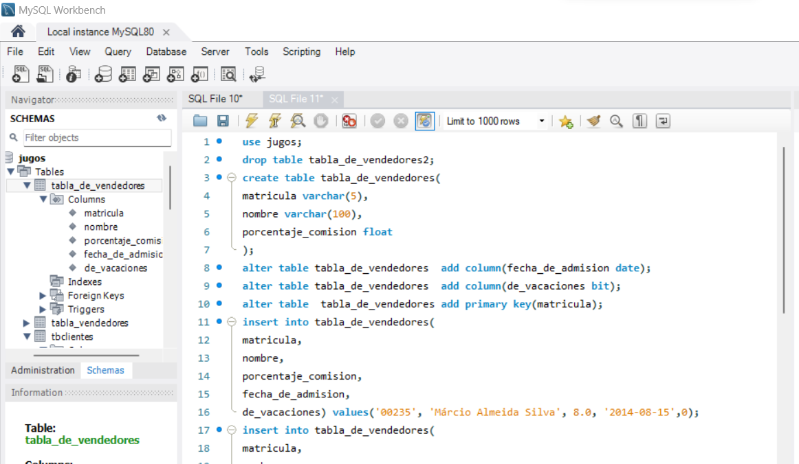Viewport: 799px width, 464px height.
Task: Execute statement under cursor
Action: tap(274, 121)
